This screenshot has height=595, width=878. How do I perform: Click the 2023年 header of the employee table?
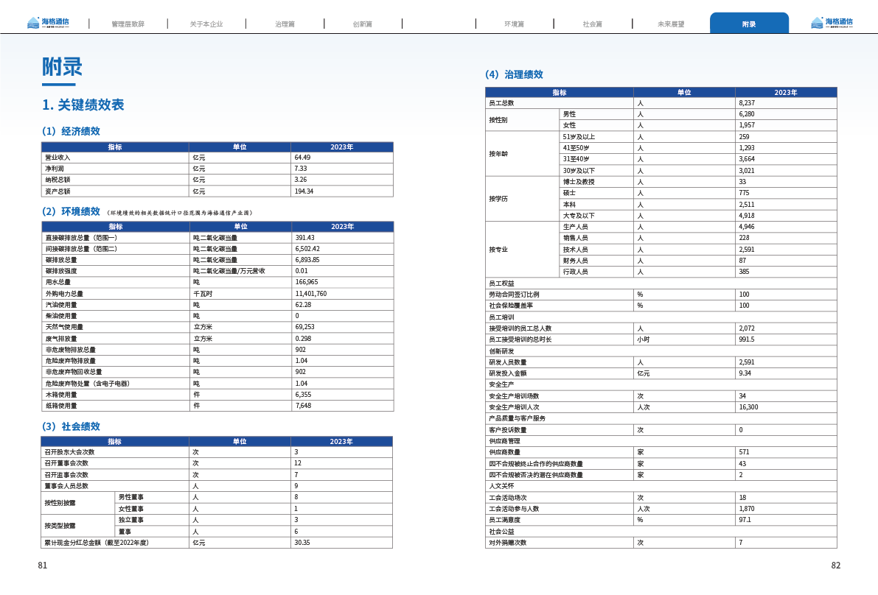[786, 93]
